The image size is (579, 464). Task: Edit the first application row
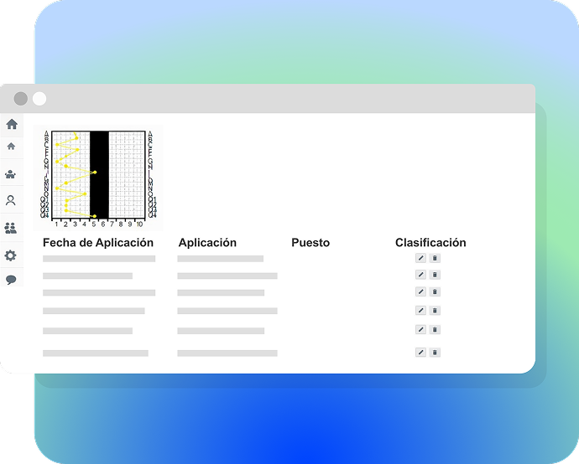pyautogui.click(x=420, y=258)
